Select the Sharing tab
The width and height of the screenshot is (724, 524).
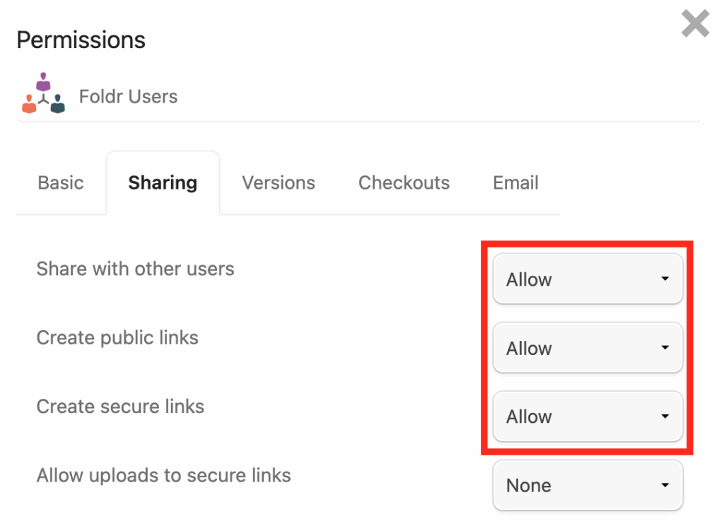click(x=163, y=183)
